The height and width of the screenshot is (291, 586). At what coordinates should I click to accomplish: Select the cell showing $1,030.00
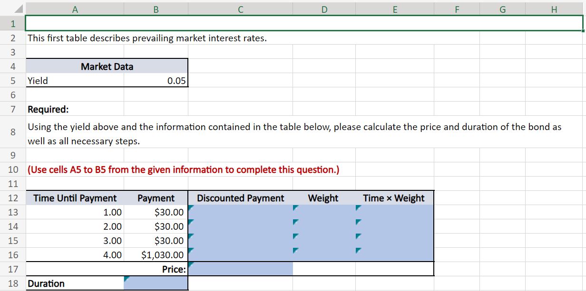tap(156, 255)
